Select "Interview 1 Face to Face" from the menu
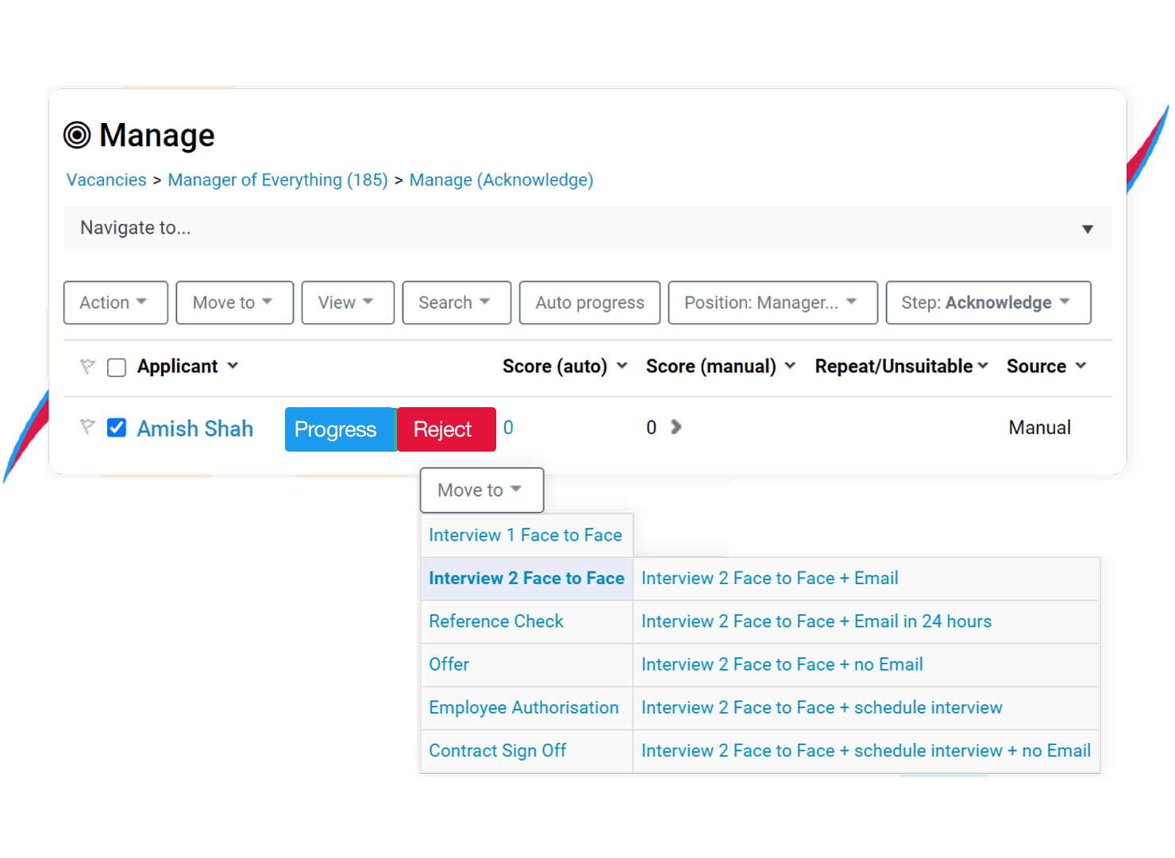The height and width of the screenshot is (858, 1175). (x=526, y=535)
